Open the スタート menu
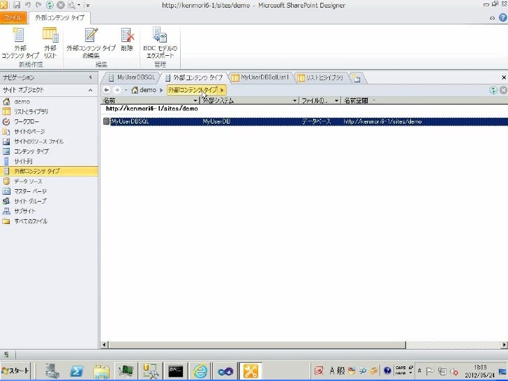This screenshot has height=381, width=508. (x=15, y=371)
